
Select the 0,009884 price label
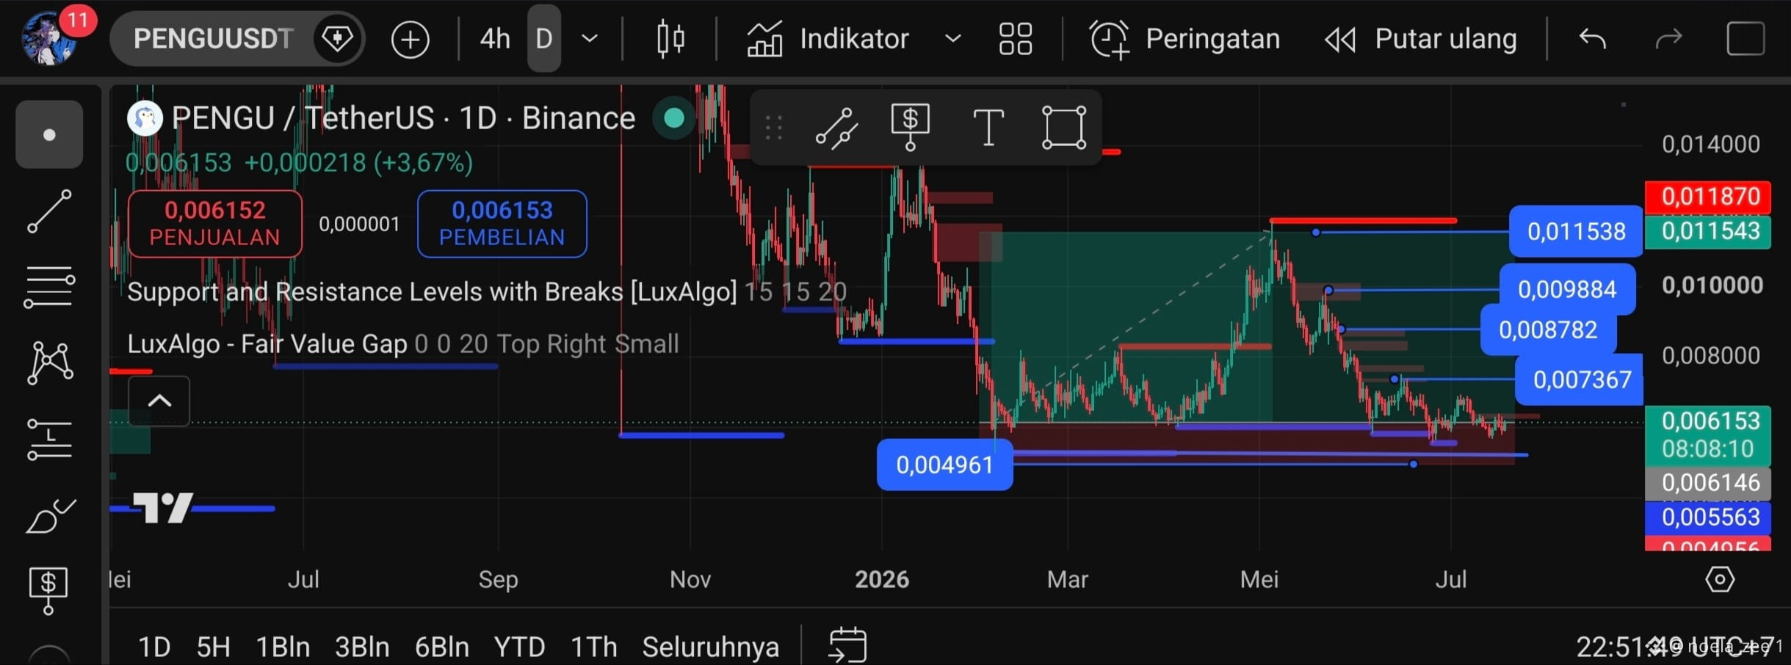(1567, 289)
